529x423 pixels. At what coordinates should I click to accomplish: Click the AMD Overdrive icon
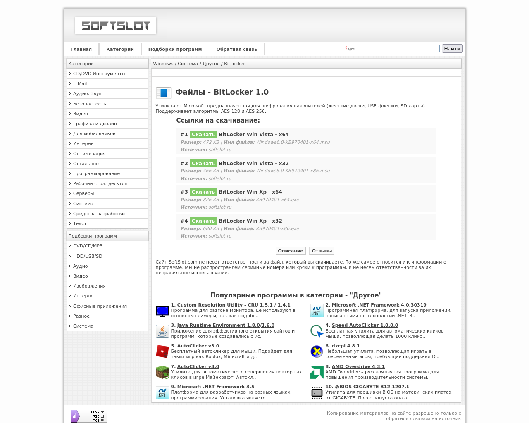point(317,372)
